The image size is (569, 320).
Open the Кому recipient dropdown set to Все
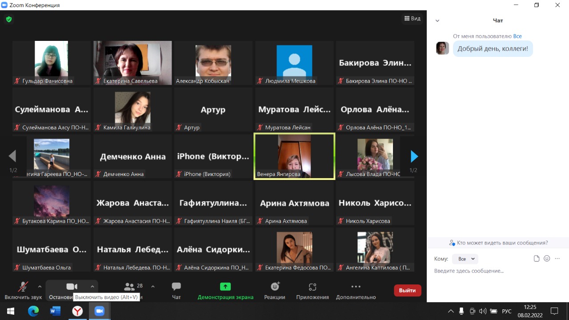(x=465, y=259)
